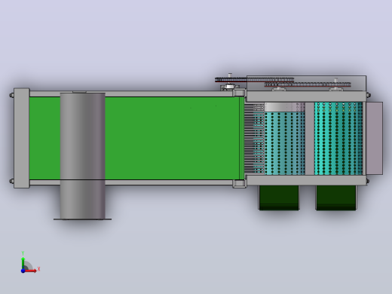Select the left cyan perforated roller
392x294 pixels.
click(x=285, y=143)
